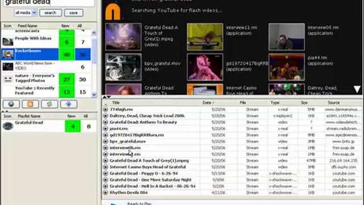Click the feed list scrollbar thumb

point(94,51)
